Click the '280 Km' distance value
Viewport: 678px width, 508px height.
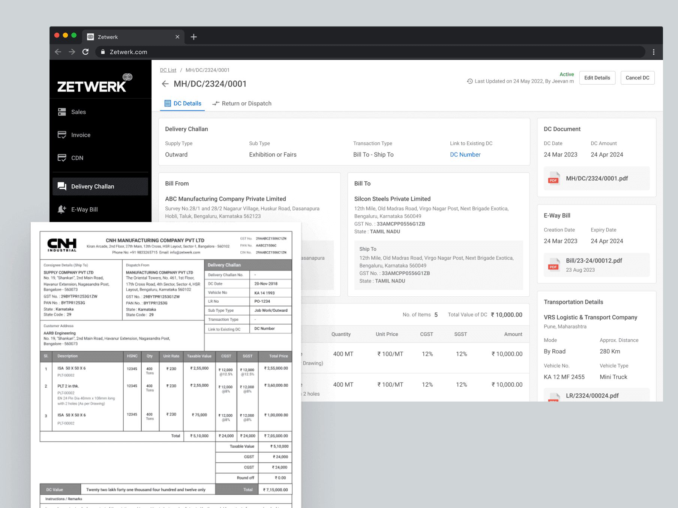(x=610, y=351)
